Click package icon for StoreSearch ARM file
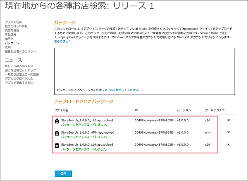248x181 pixels. [57, 133]
